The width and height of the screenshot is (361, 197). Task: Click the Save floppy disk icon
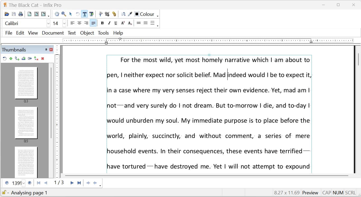pos(14,14)
